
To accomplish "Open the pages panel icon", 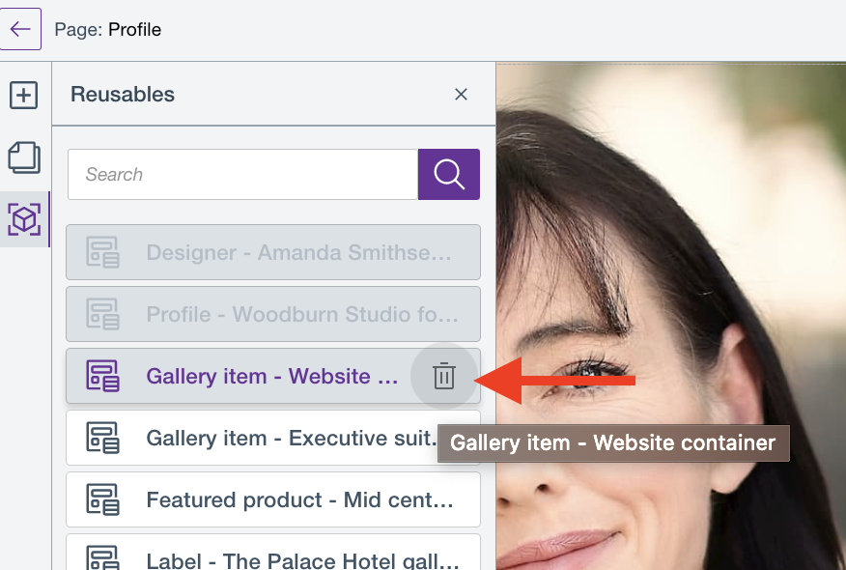I will pos(24,157).
